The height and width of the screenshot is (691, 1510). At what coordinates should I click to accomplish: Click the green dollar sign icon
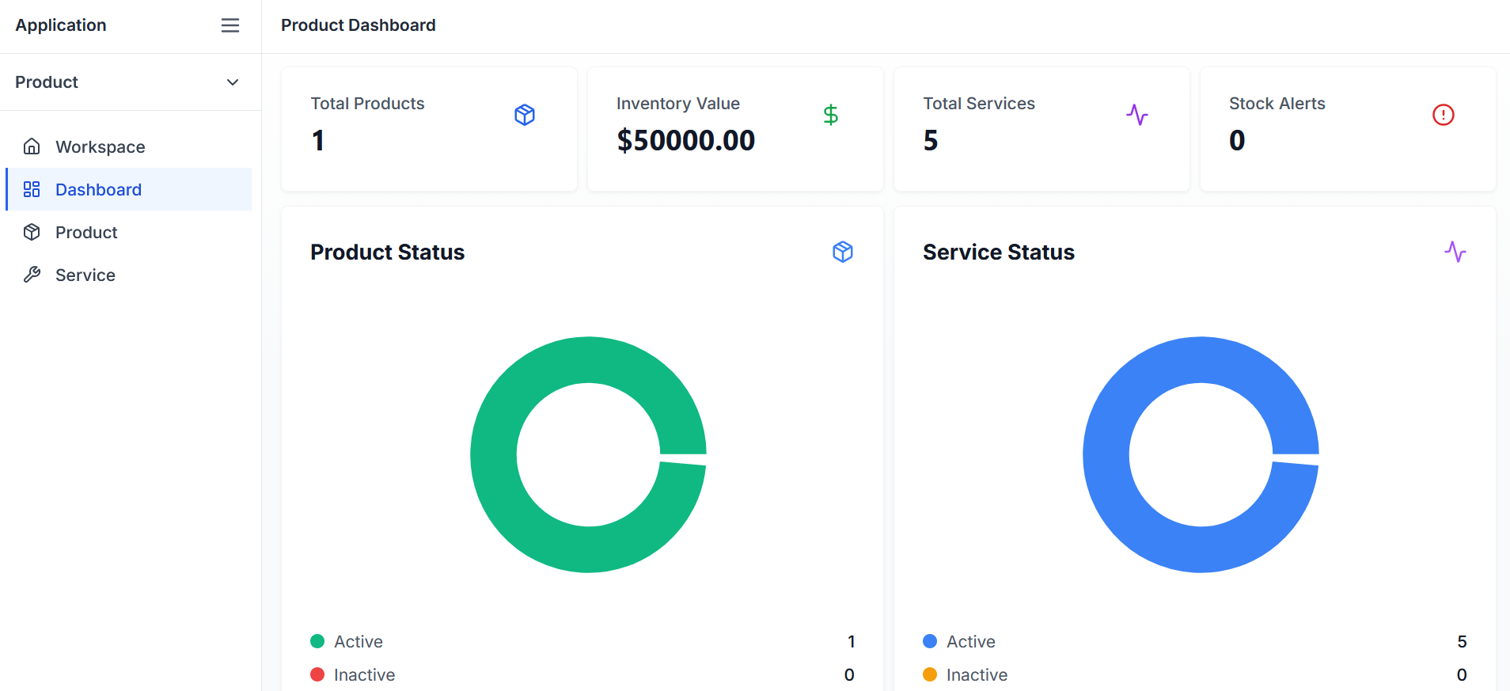830,115
